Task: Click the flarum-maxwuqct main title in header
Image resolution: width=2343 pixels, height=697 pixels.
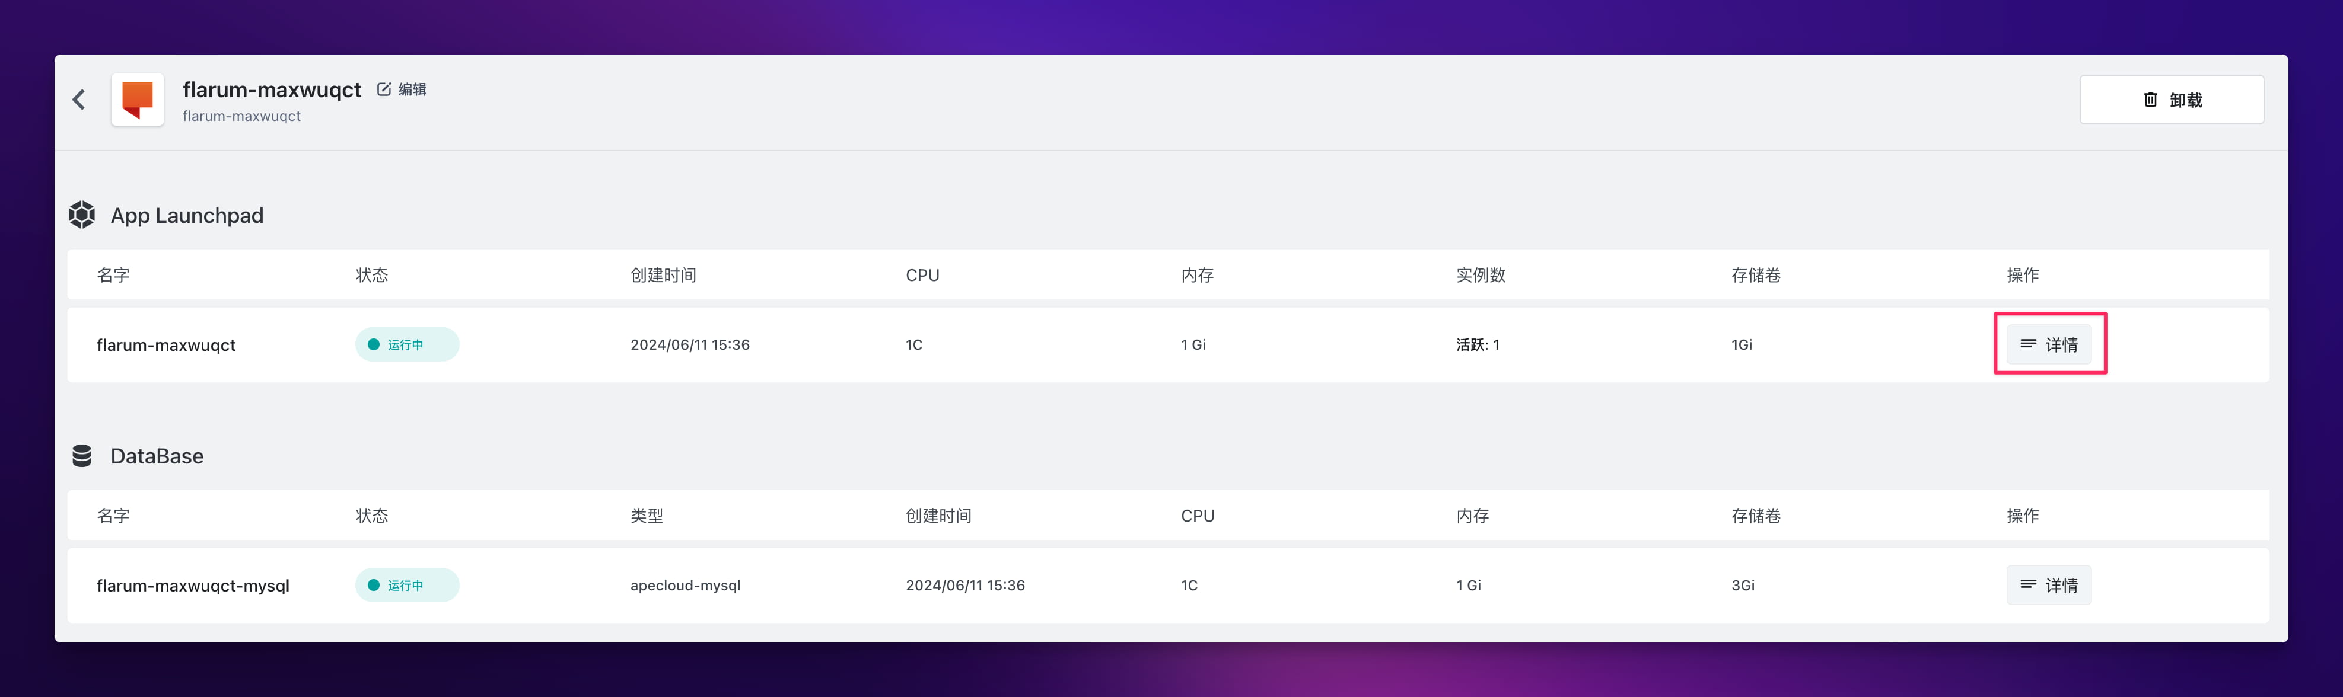Action: coord(272,89)
